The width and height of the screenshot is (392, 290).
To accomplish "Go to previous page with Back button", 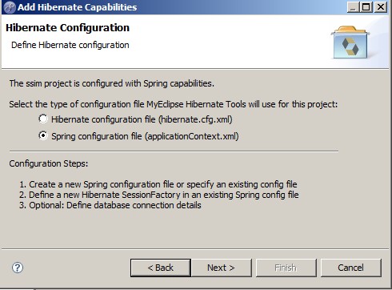I will pos(161,268).
